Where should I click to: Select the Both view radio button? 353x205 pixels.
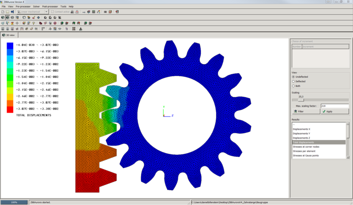(x=294, y=86)
